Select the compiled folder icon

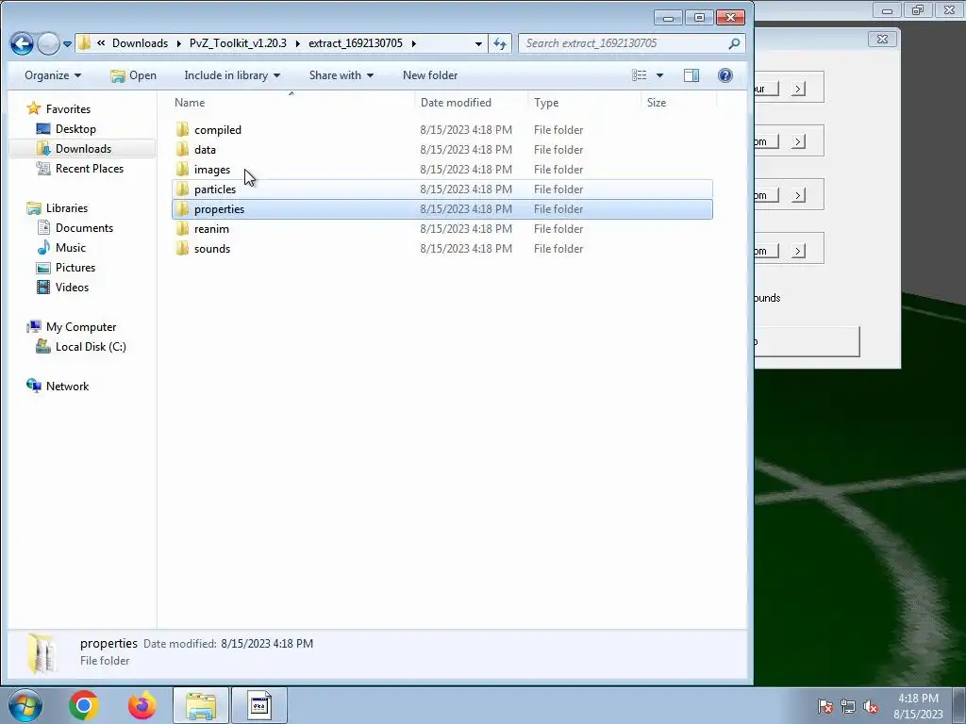pyautogui.click(x=182, y=130)
